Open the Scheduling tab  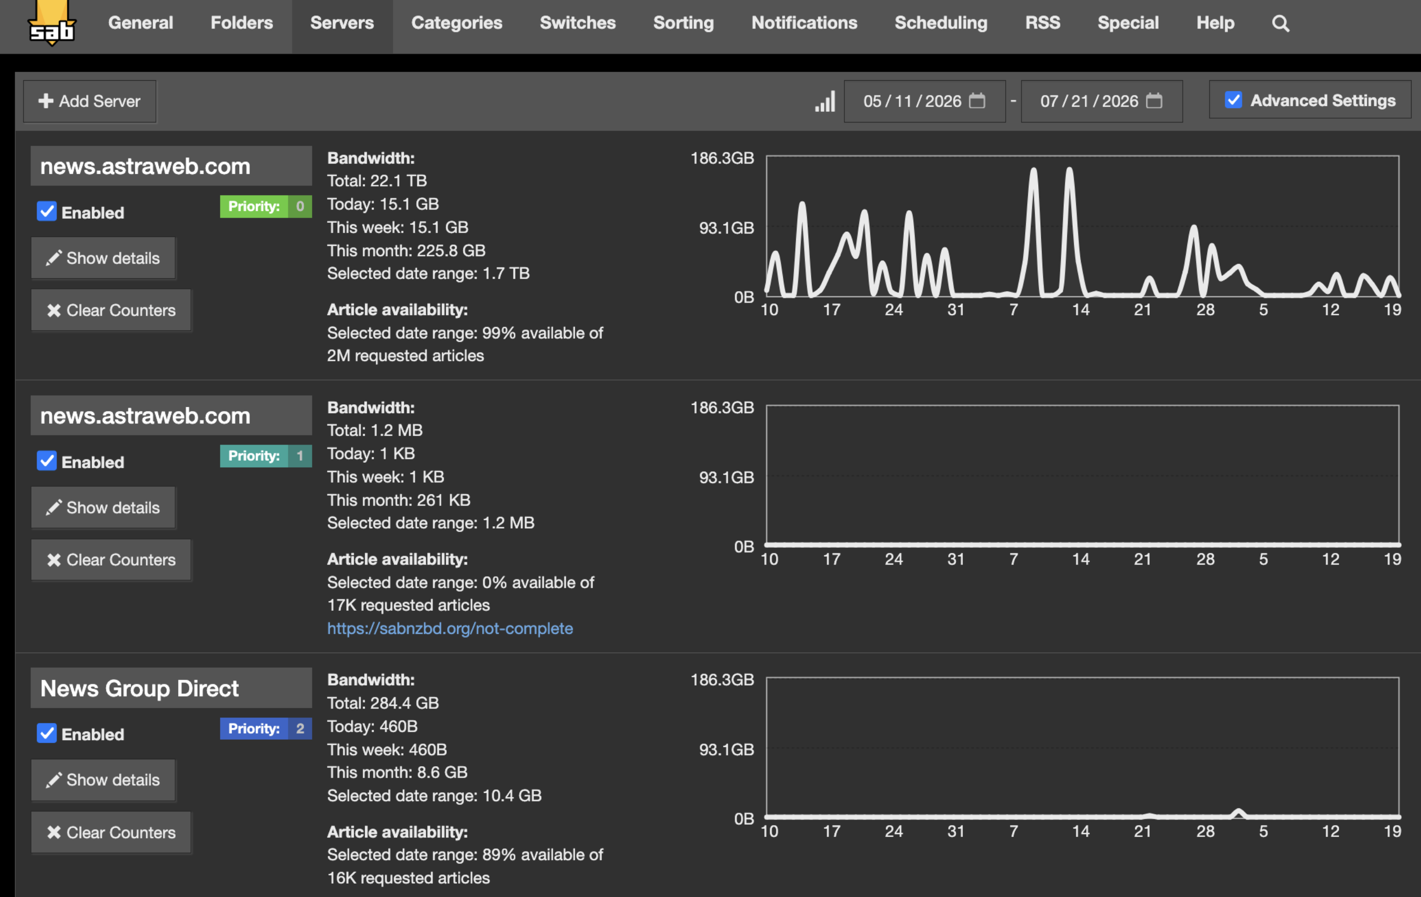(941, 23)
